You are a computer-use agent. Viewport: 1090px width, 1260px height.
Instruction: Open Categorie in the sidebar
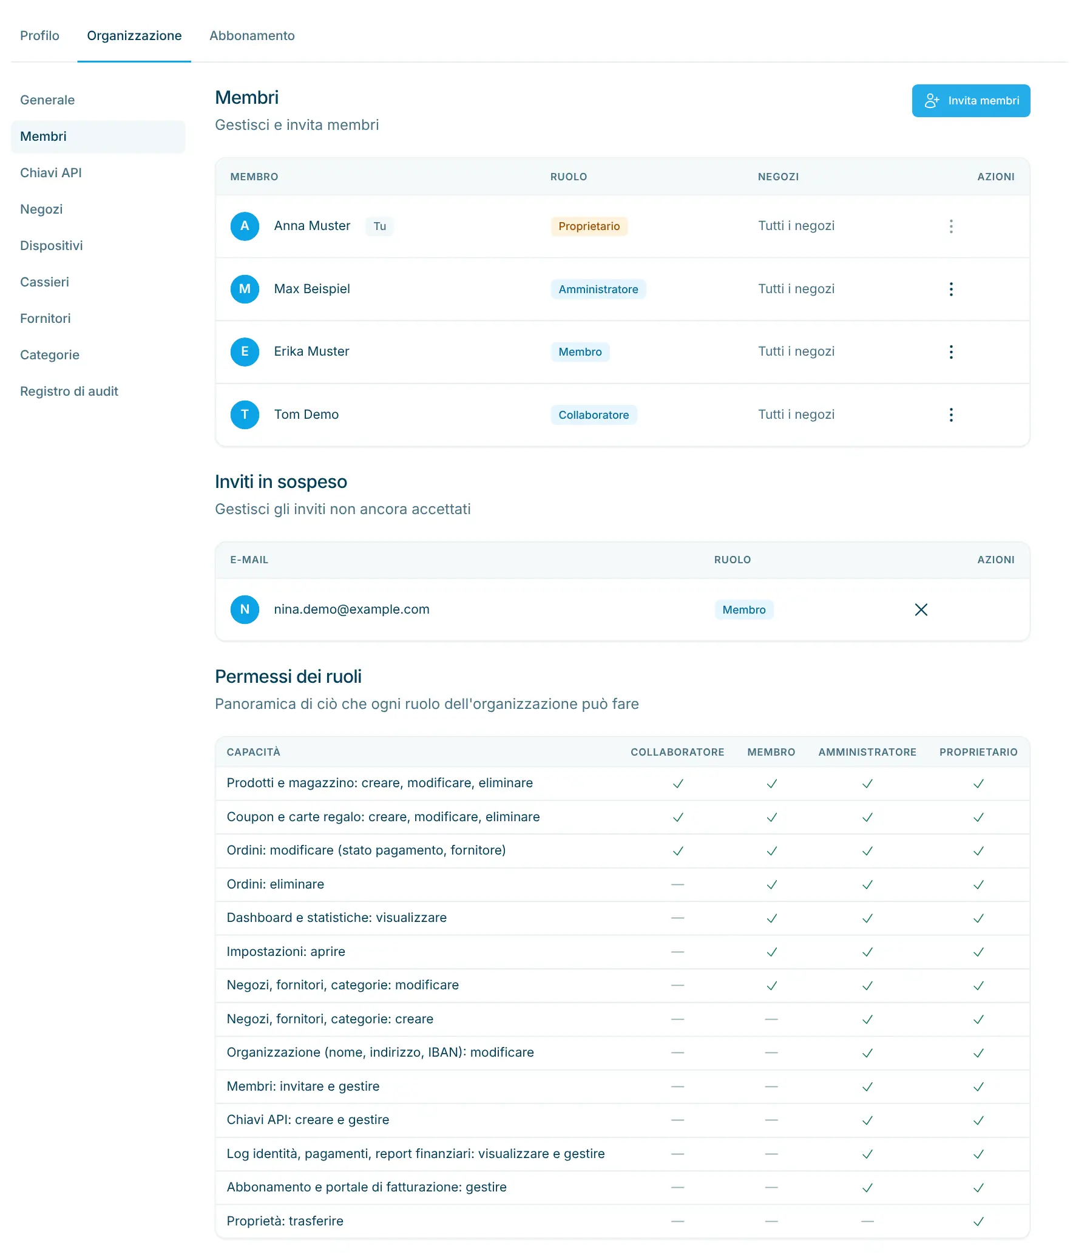coord(98,355)
